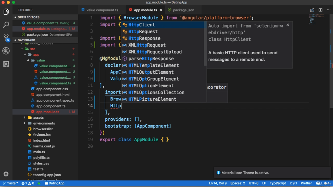The width and height of the screenshot is (333, 187).
Task: Open styles.css file
Action: pyautogui.click(x=45, y=163)
